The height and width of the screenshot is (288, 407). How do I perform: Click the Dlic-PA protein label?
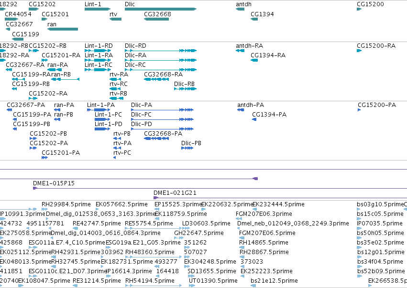142,105
